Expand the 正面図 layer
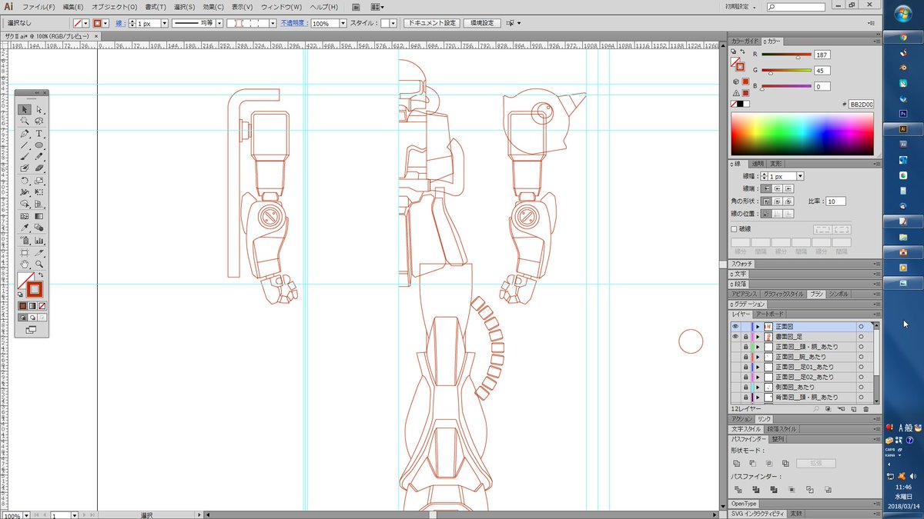Viewport: 924px width, 519px height. [758, 327]
